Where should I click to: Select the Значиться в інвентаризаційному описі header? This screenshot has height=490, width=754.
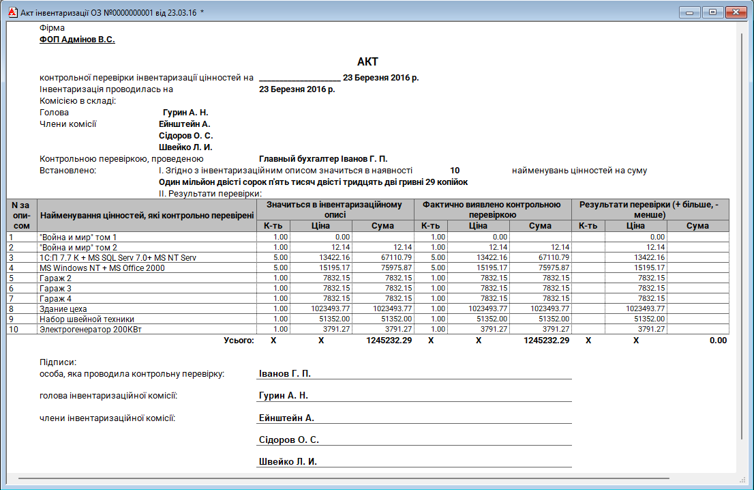(335, 209)
